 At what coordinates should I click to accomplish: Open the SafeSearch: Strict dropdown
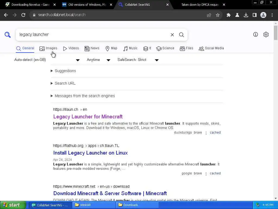tap(138, 60)
